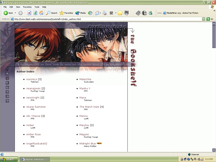Click the Go button beside address bar
Screen dimensions: 216x162
click(x=210, y=19)
